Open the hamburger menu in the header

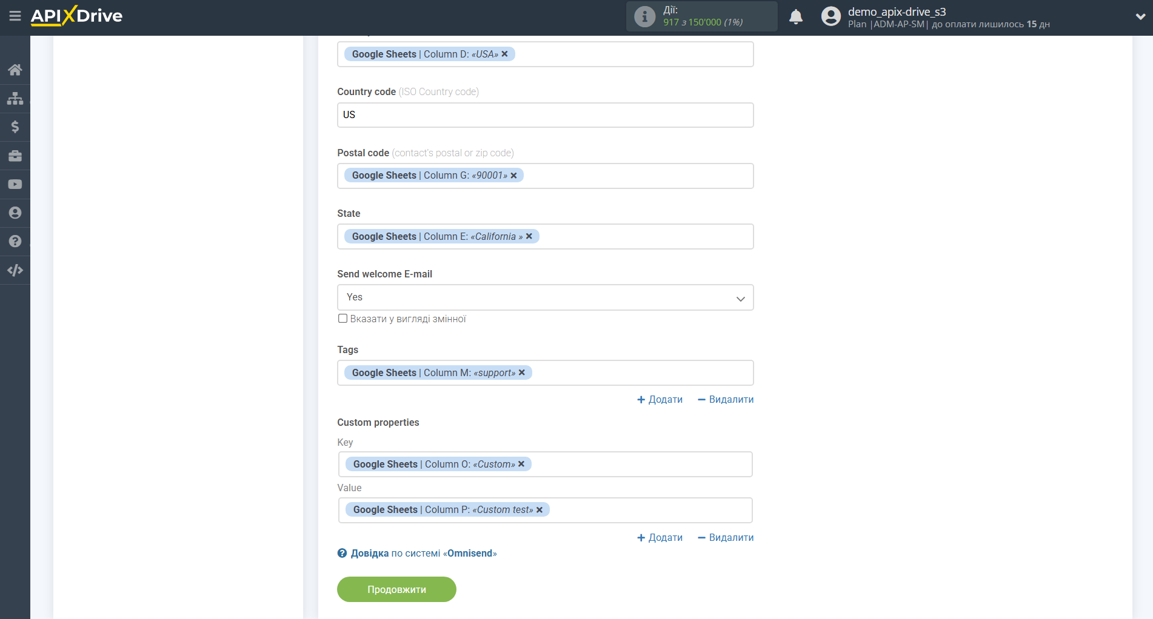point(15,16)
